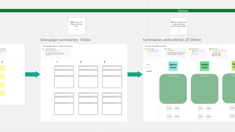The width and height of the screenshot is (235, 132).
Task: Select the first upper Criteria note under green option
Action: pyautogui.click(x=201, y=108)
